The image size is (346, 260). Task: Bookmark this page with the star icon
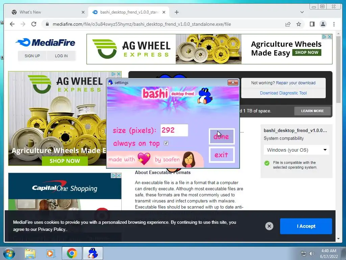pyautogui.click(x=299, y=24)
